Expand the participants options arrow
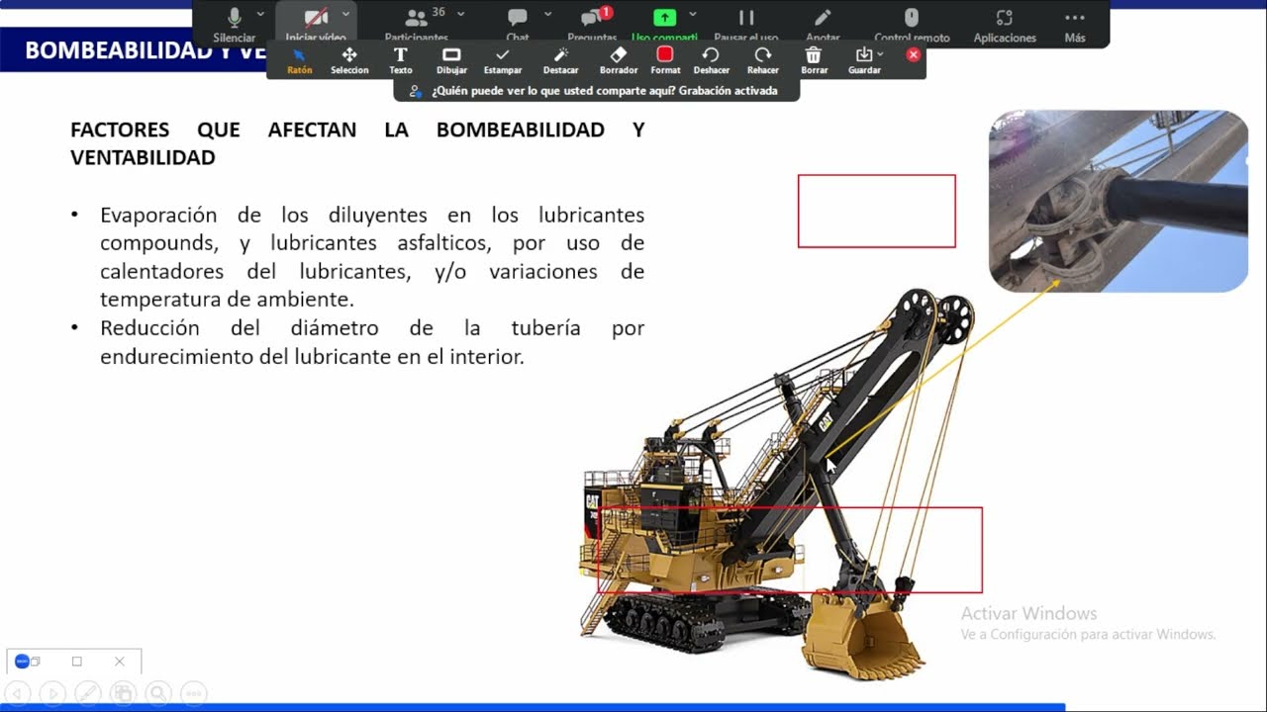 (x=460, y=14)
